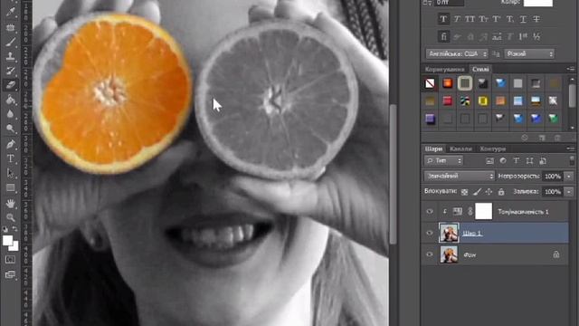Open the language dropdown Англійська: США

(x=457, y=54)
